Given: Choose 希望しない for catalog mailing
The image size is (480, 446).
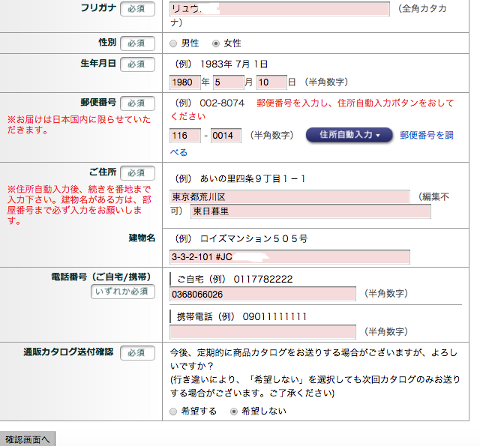Looking at the screenshot, I should click(234, 412).
